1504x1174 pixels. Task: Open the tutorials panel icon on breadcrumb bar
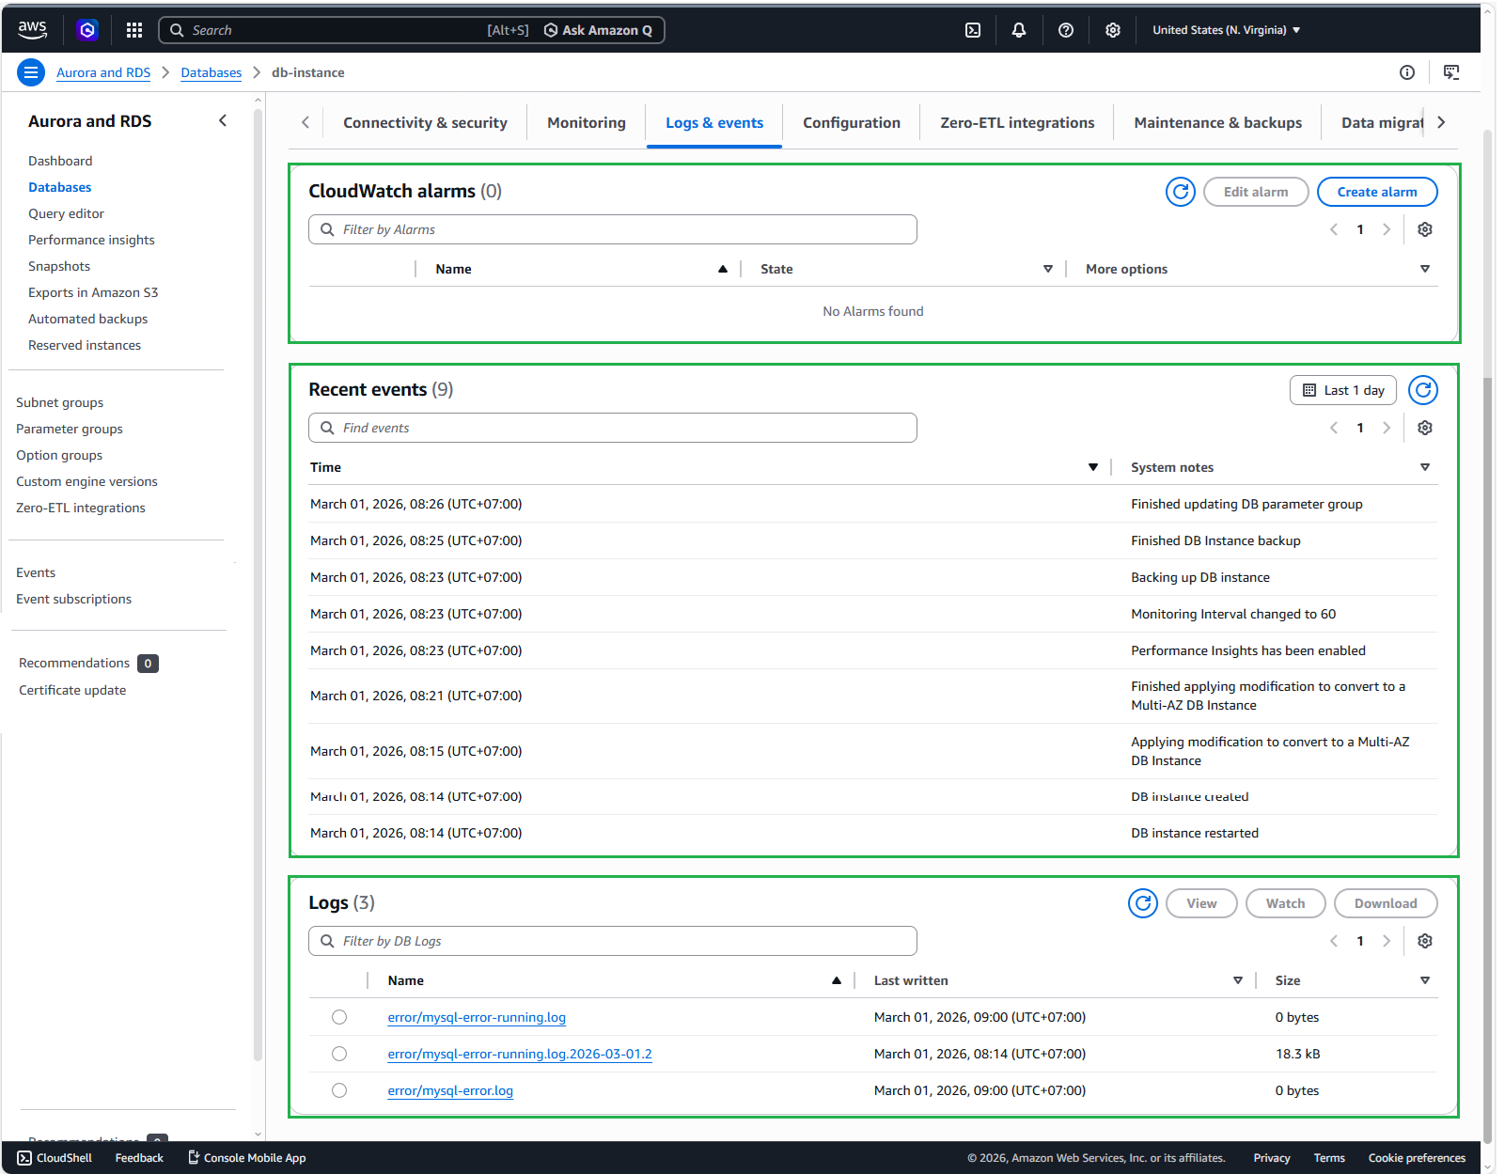click(x=1451, y=72)
